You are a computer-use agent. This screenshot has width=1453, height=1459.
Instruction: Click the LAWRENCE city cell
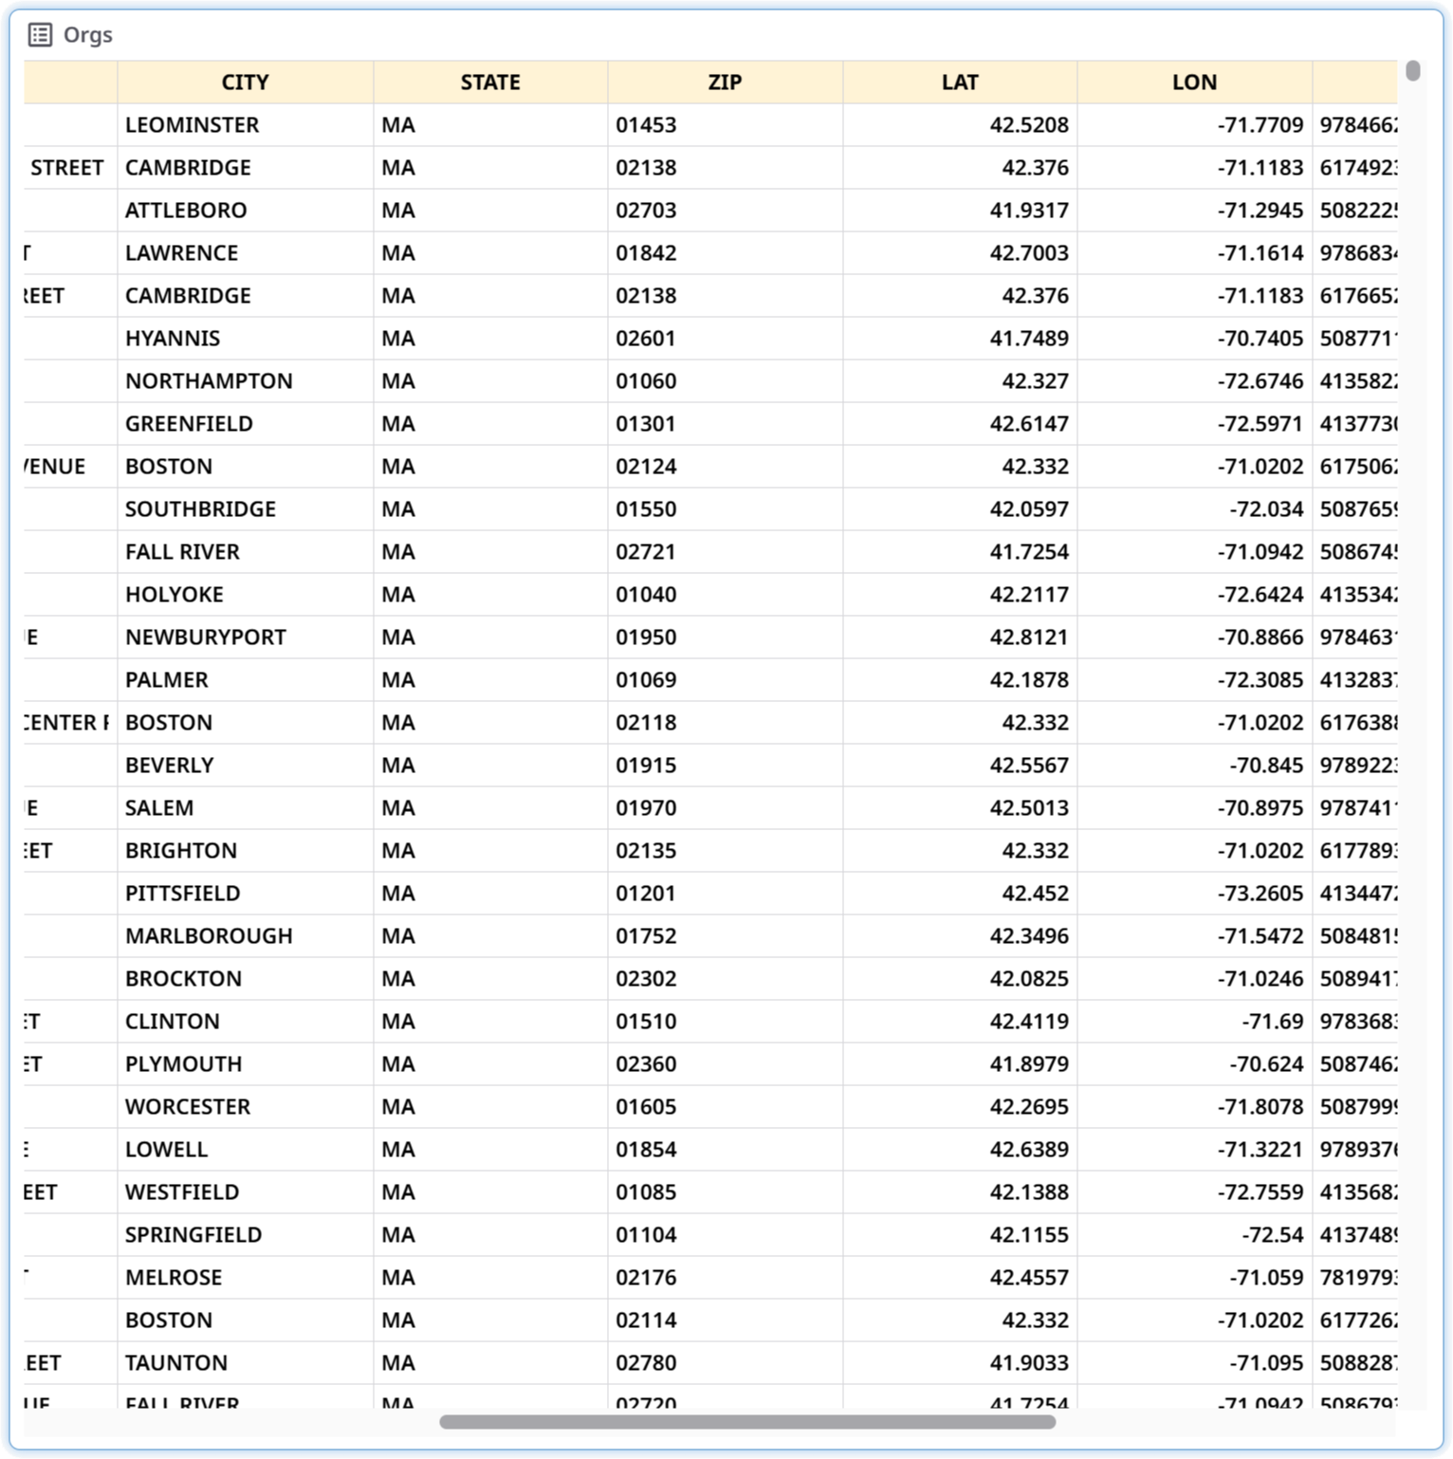pos(246,253)
